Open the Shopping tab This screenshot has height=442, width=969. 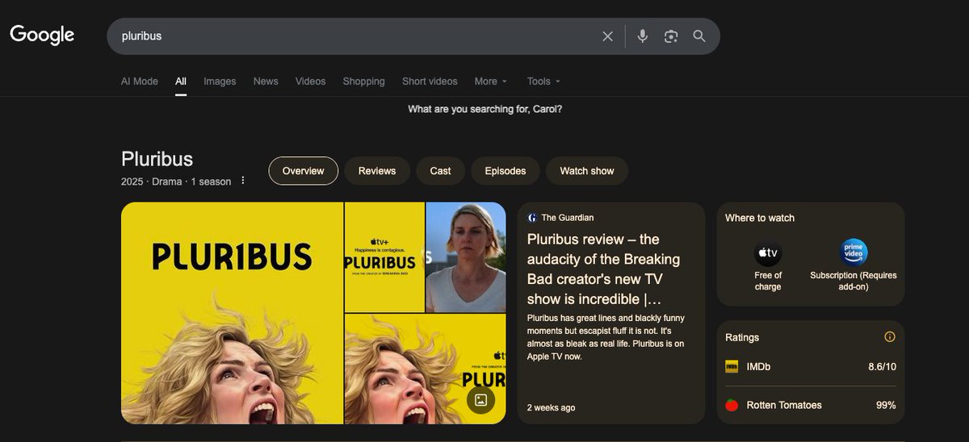point(363,81)
